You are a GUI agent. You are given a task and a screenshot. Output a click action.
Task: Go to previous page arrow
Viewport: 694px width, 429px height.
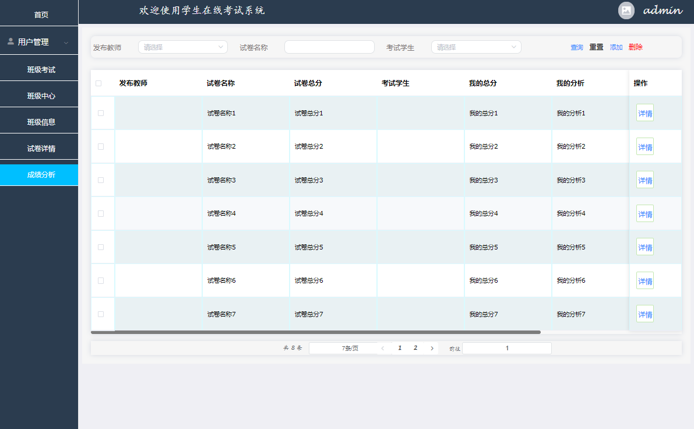383,349
